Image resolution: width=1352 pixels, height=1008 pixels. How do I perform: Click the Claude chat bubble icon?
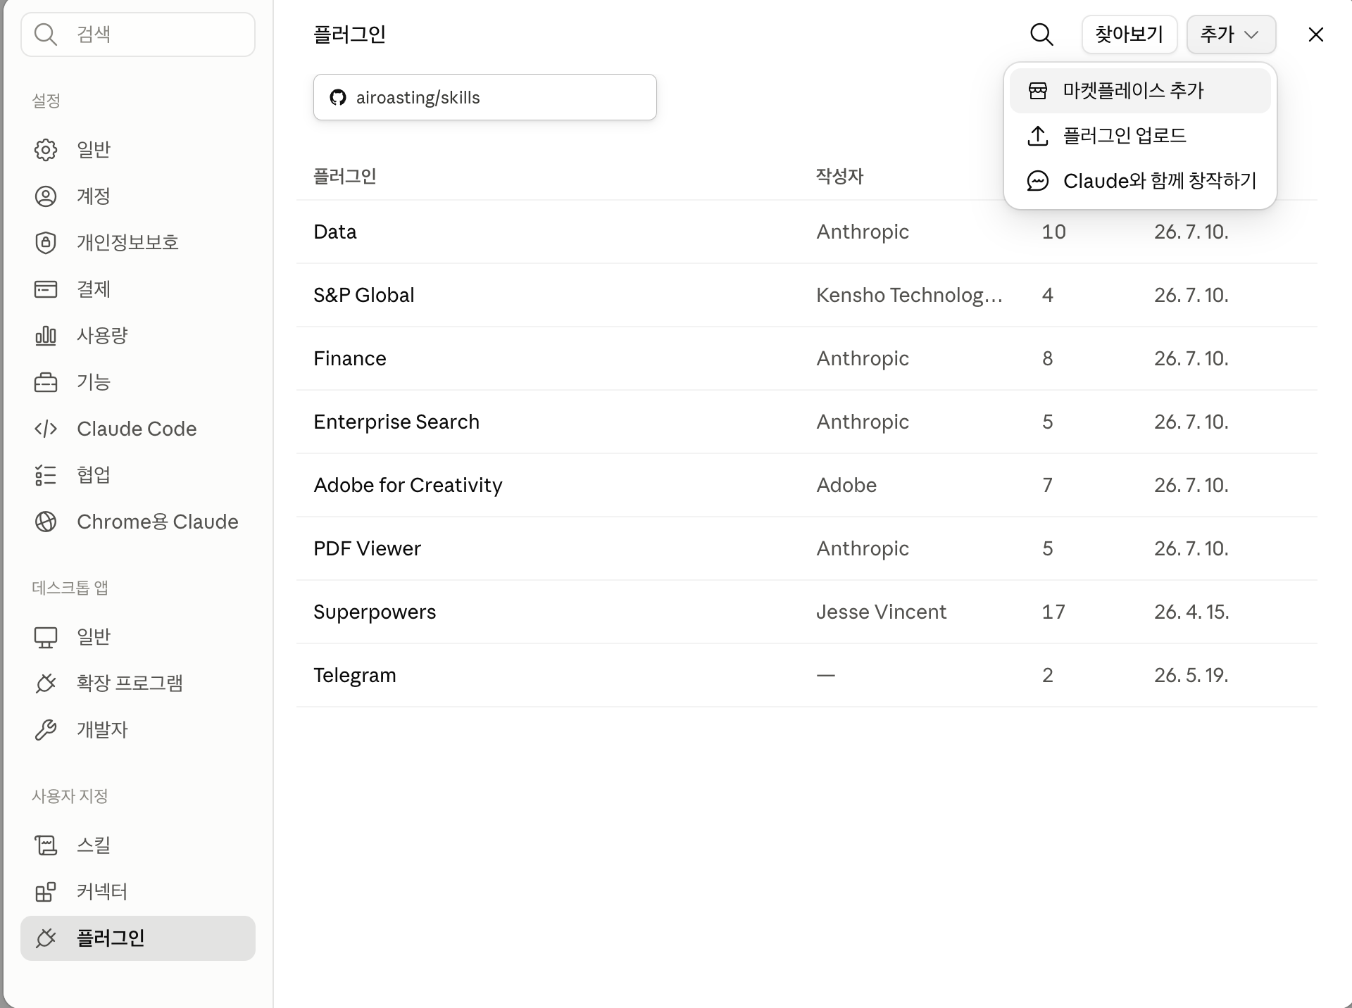[x=1038, y=181]
